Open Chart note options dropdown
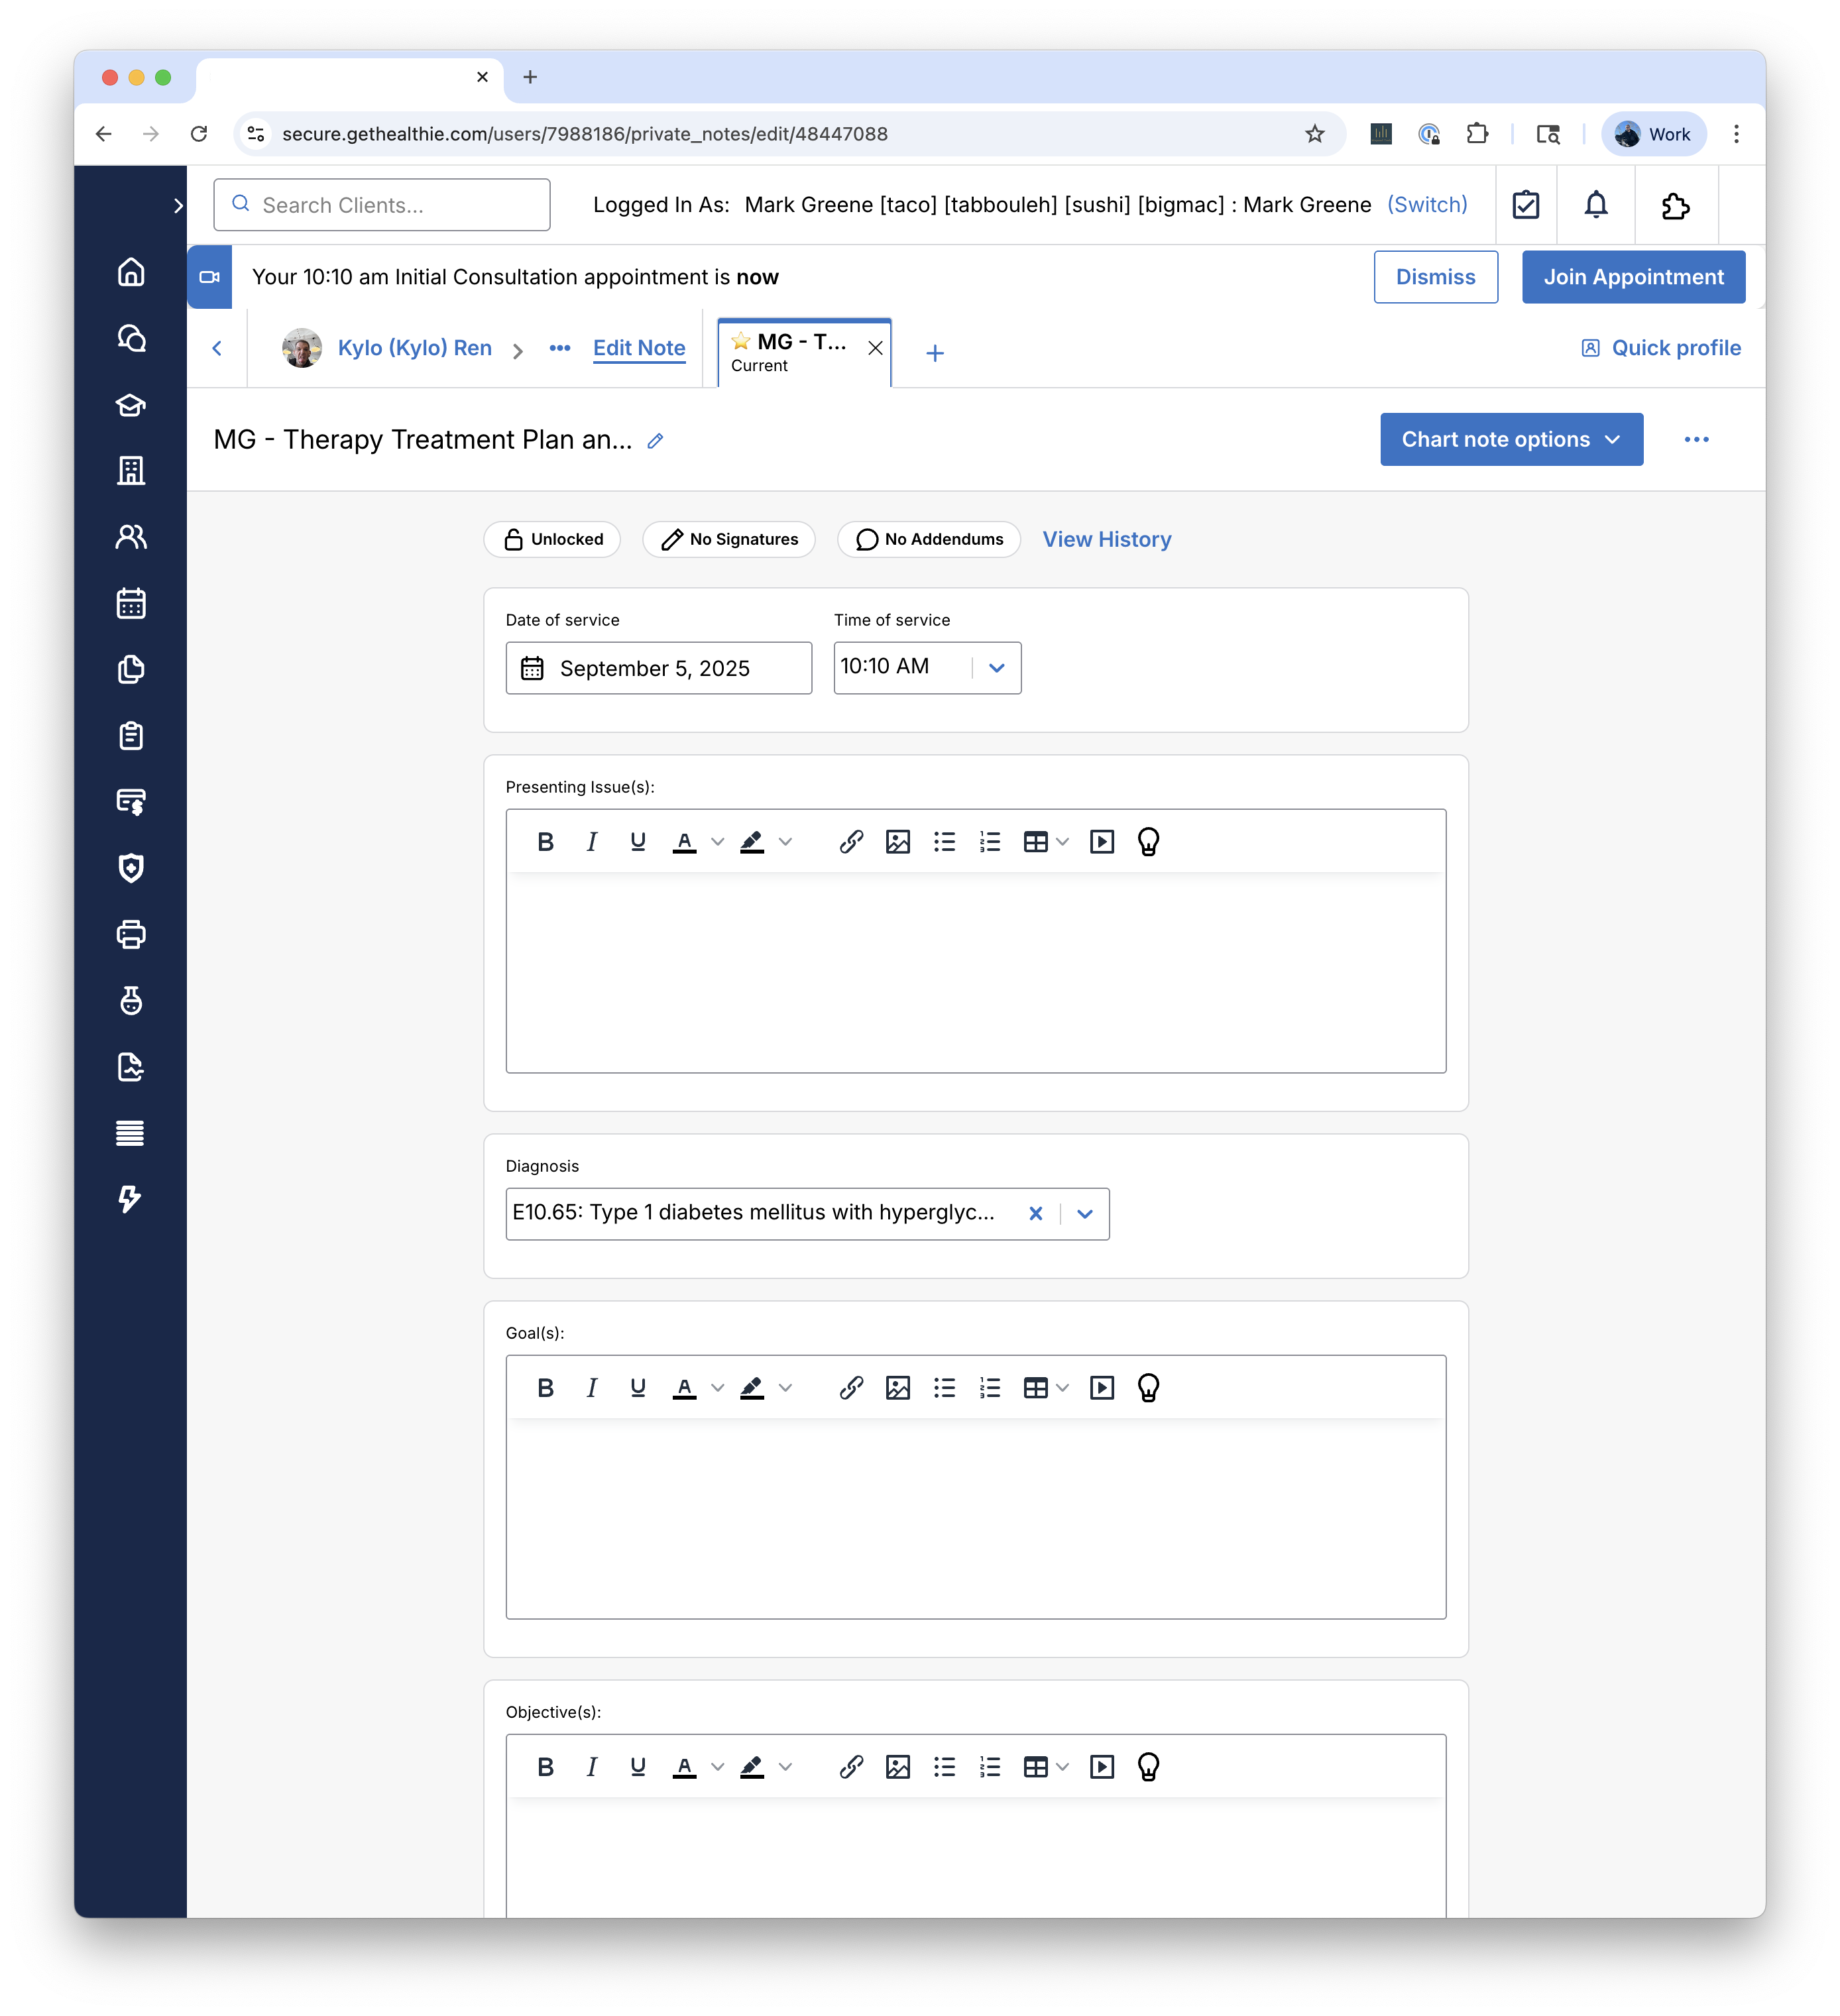The height and width of the screenshot is (2016, 1840). [x=1510, y=439]
